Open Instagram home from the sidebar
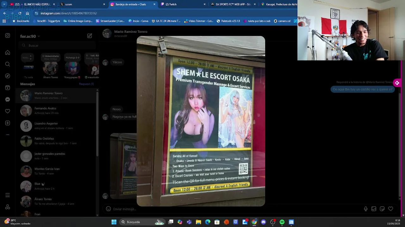 click(8, 53)
